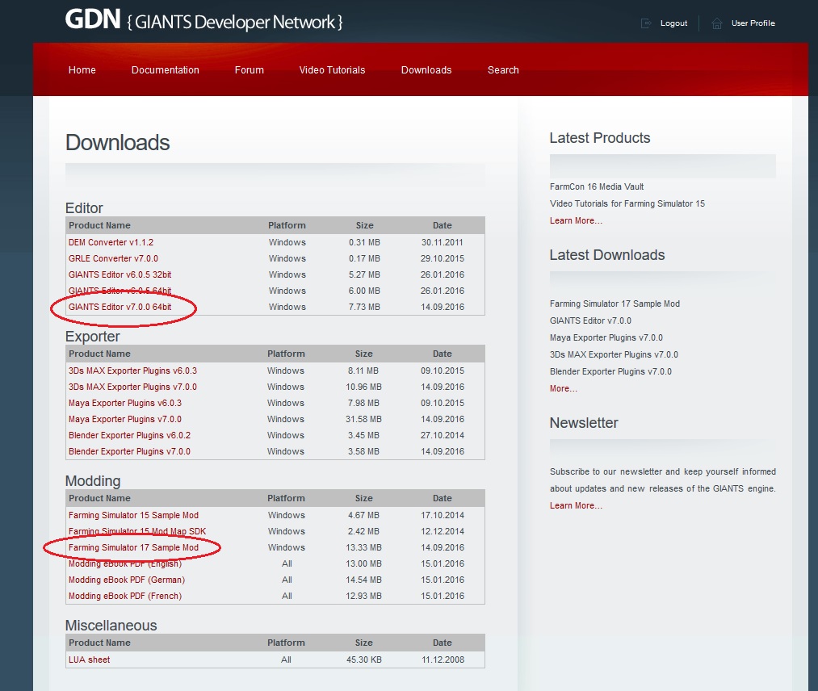818x691 pixels.
Task: Download Farming Simulator 15 Mod Map SDK
Action: click(137, 531)
